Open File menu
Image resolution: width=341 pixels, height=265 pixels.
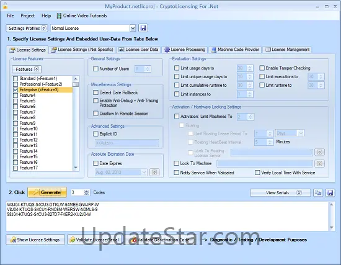(x=11, y=16)
